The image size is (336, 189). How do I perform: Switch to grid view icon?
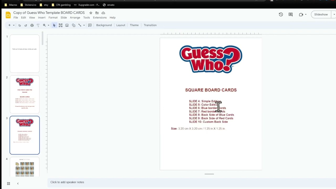(x=8, y=183)
